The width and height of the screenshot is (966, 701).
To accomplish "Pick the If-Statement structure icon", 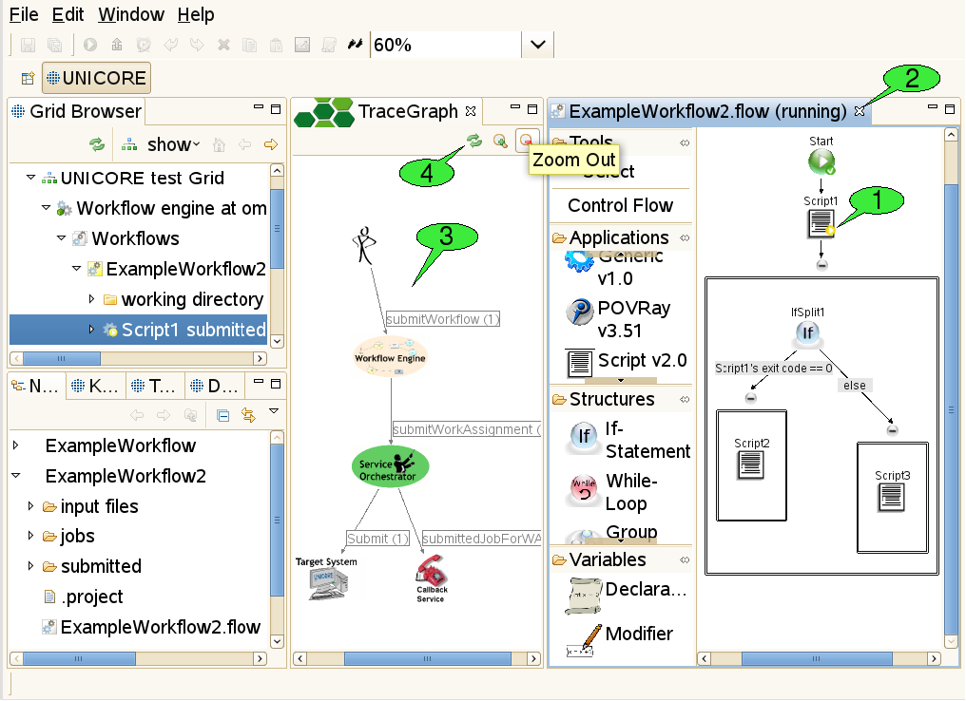I will (x=584, y=436).
